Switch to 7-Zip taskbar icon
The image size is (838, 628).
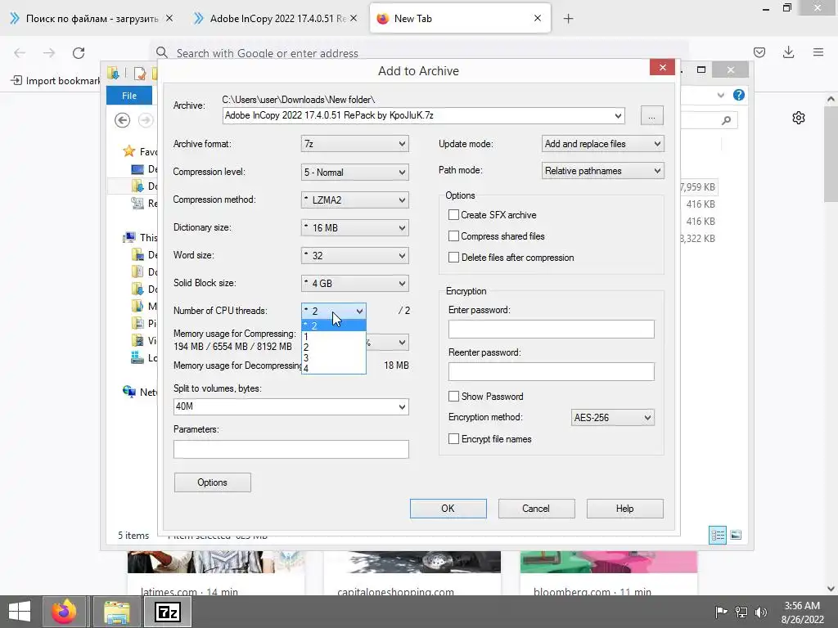pos(167,612)
